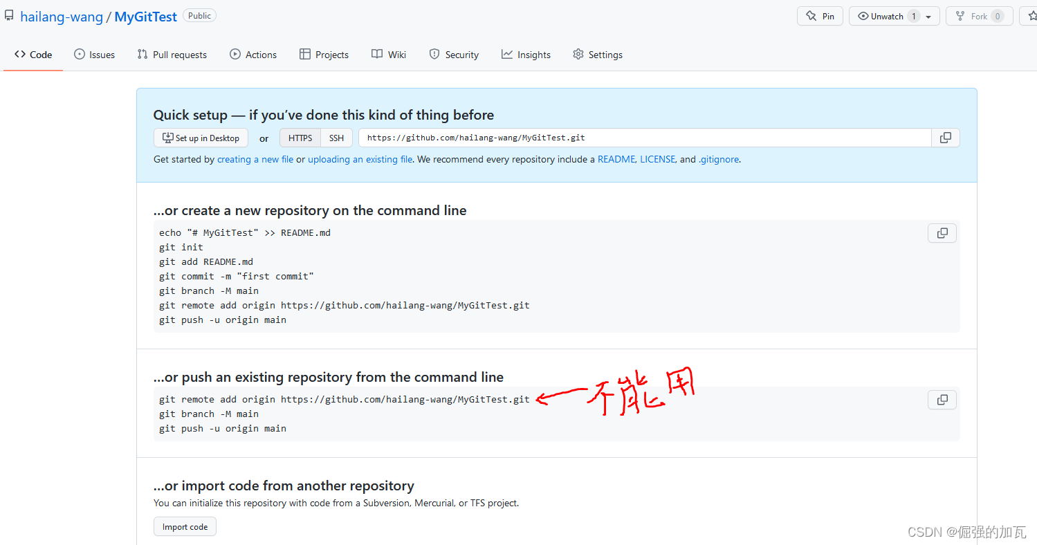
Task: Pin this repository
Action: click(820, 16)
